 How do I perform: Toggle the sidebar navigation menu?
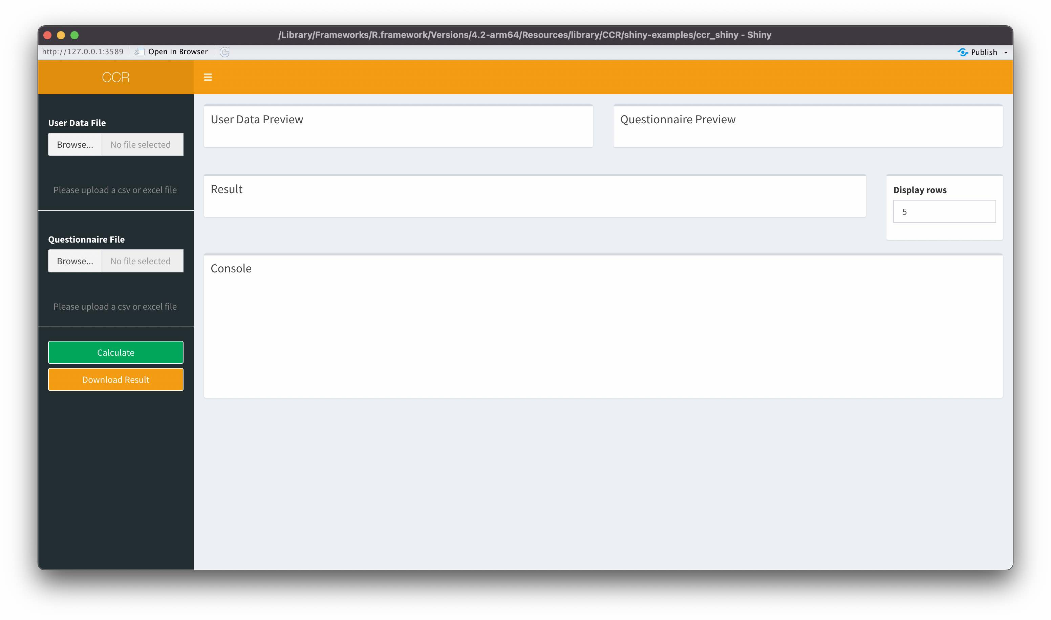point(208,77)
